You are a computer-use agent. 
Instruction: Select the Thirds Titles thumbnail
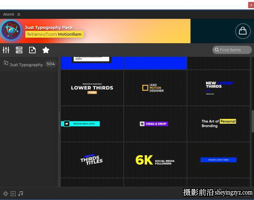point(92,160)
